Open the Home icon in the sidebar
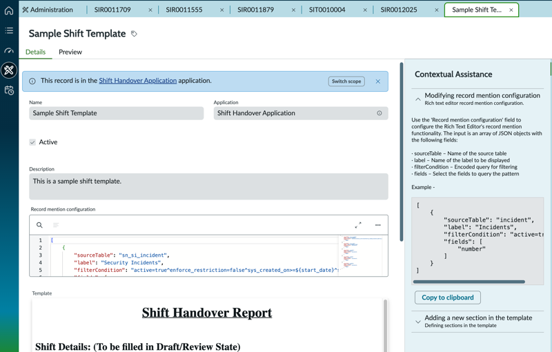 pyautogui.click(x=9, y=10)
